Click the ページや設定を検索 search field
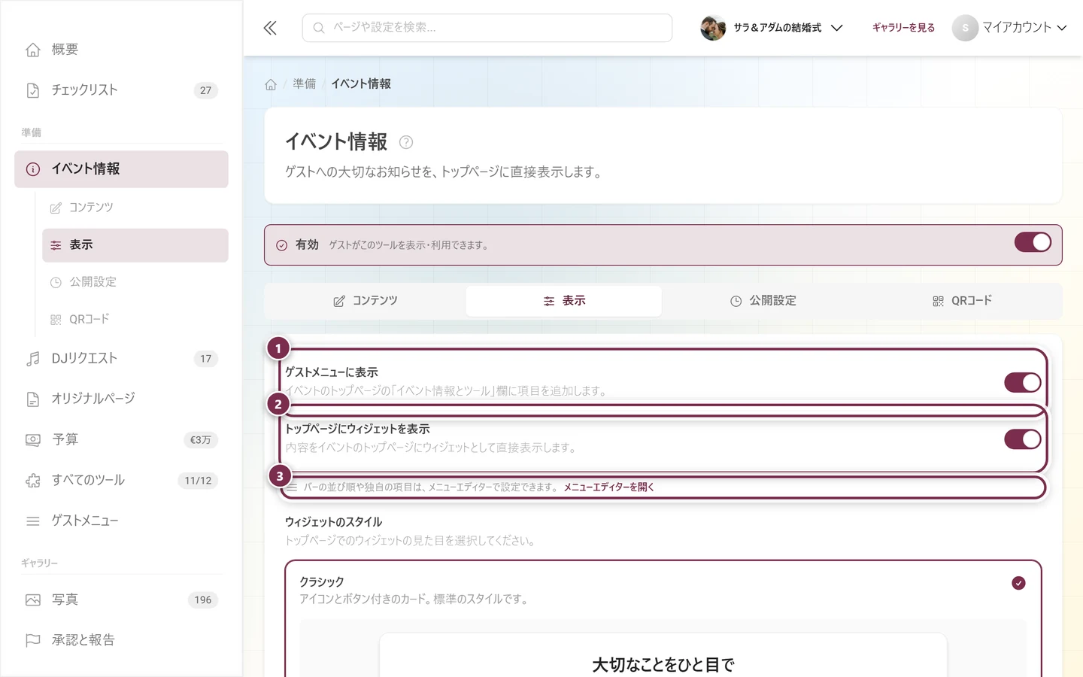The height and width of the screenshot is (677, 1083). [487, 28]
